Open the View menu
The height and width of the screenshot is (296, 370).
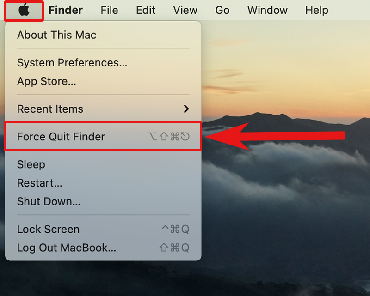pyautogui.click(x=185, y=10)
